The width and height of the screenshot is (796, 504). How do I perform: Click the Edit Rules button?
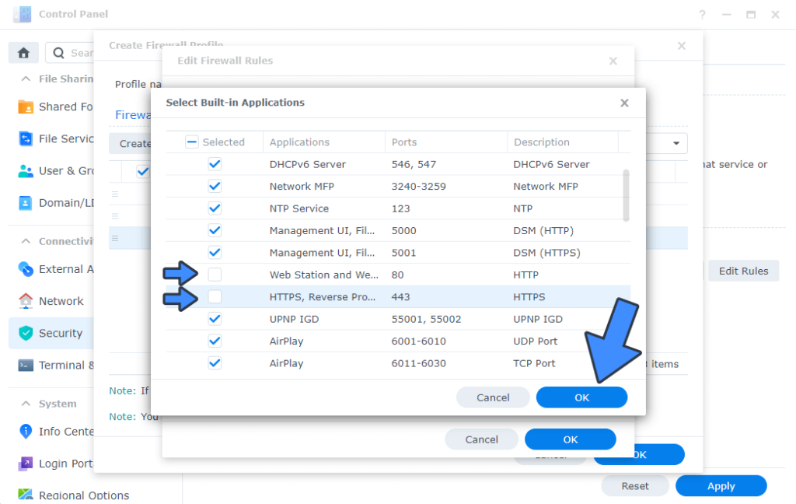pos(743,271)
